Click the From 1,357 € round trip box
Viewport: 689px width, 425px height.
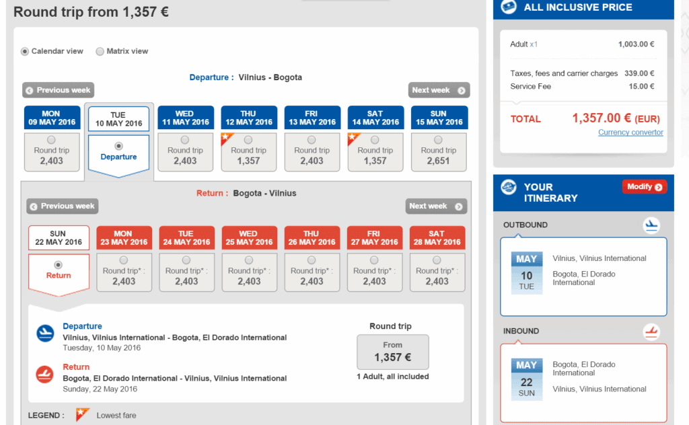(x=392, y=352)
